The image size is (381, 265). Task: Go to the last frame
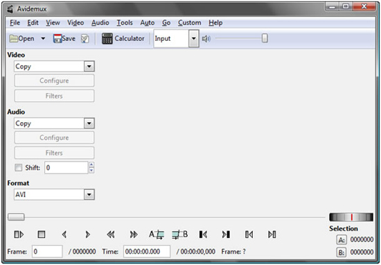pos(272,234)
